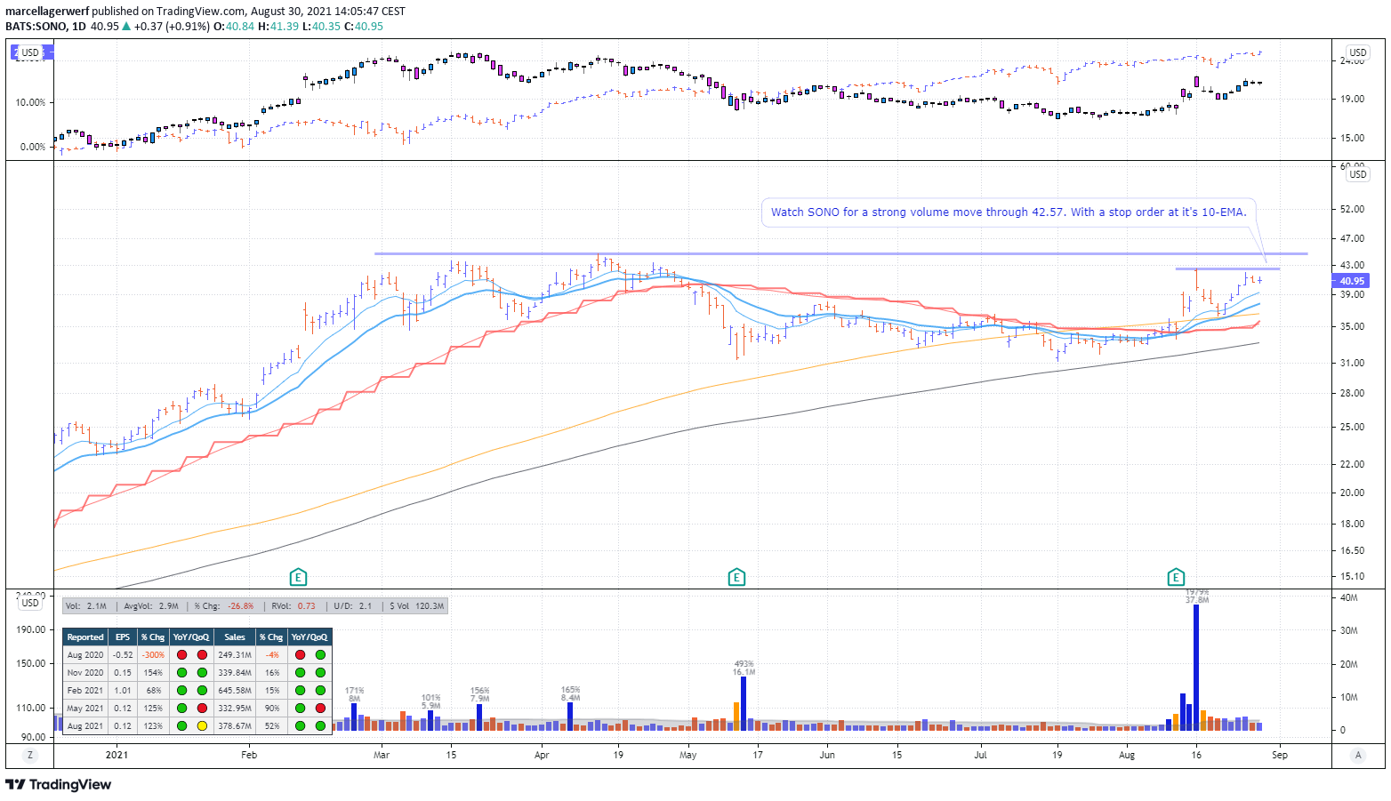Click the 101% 5.9M volume label
The image size is (1391, 801).
430,701
